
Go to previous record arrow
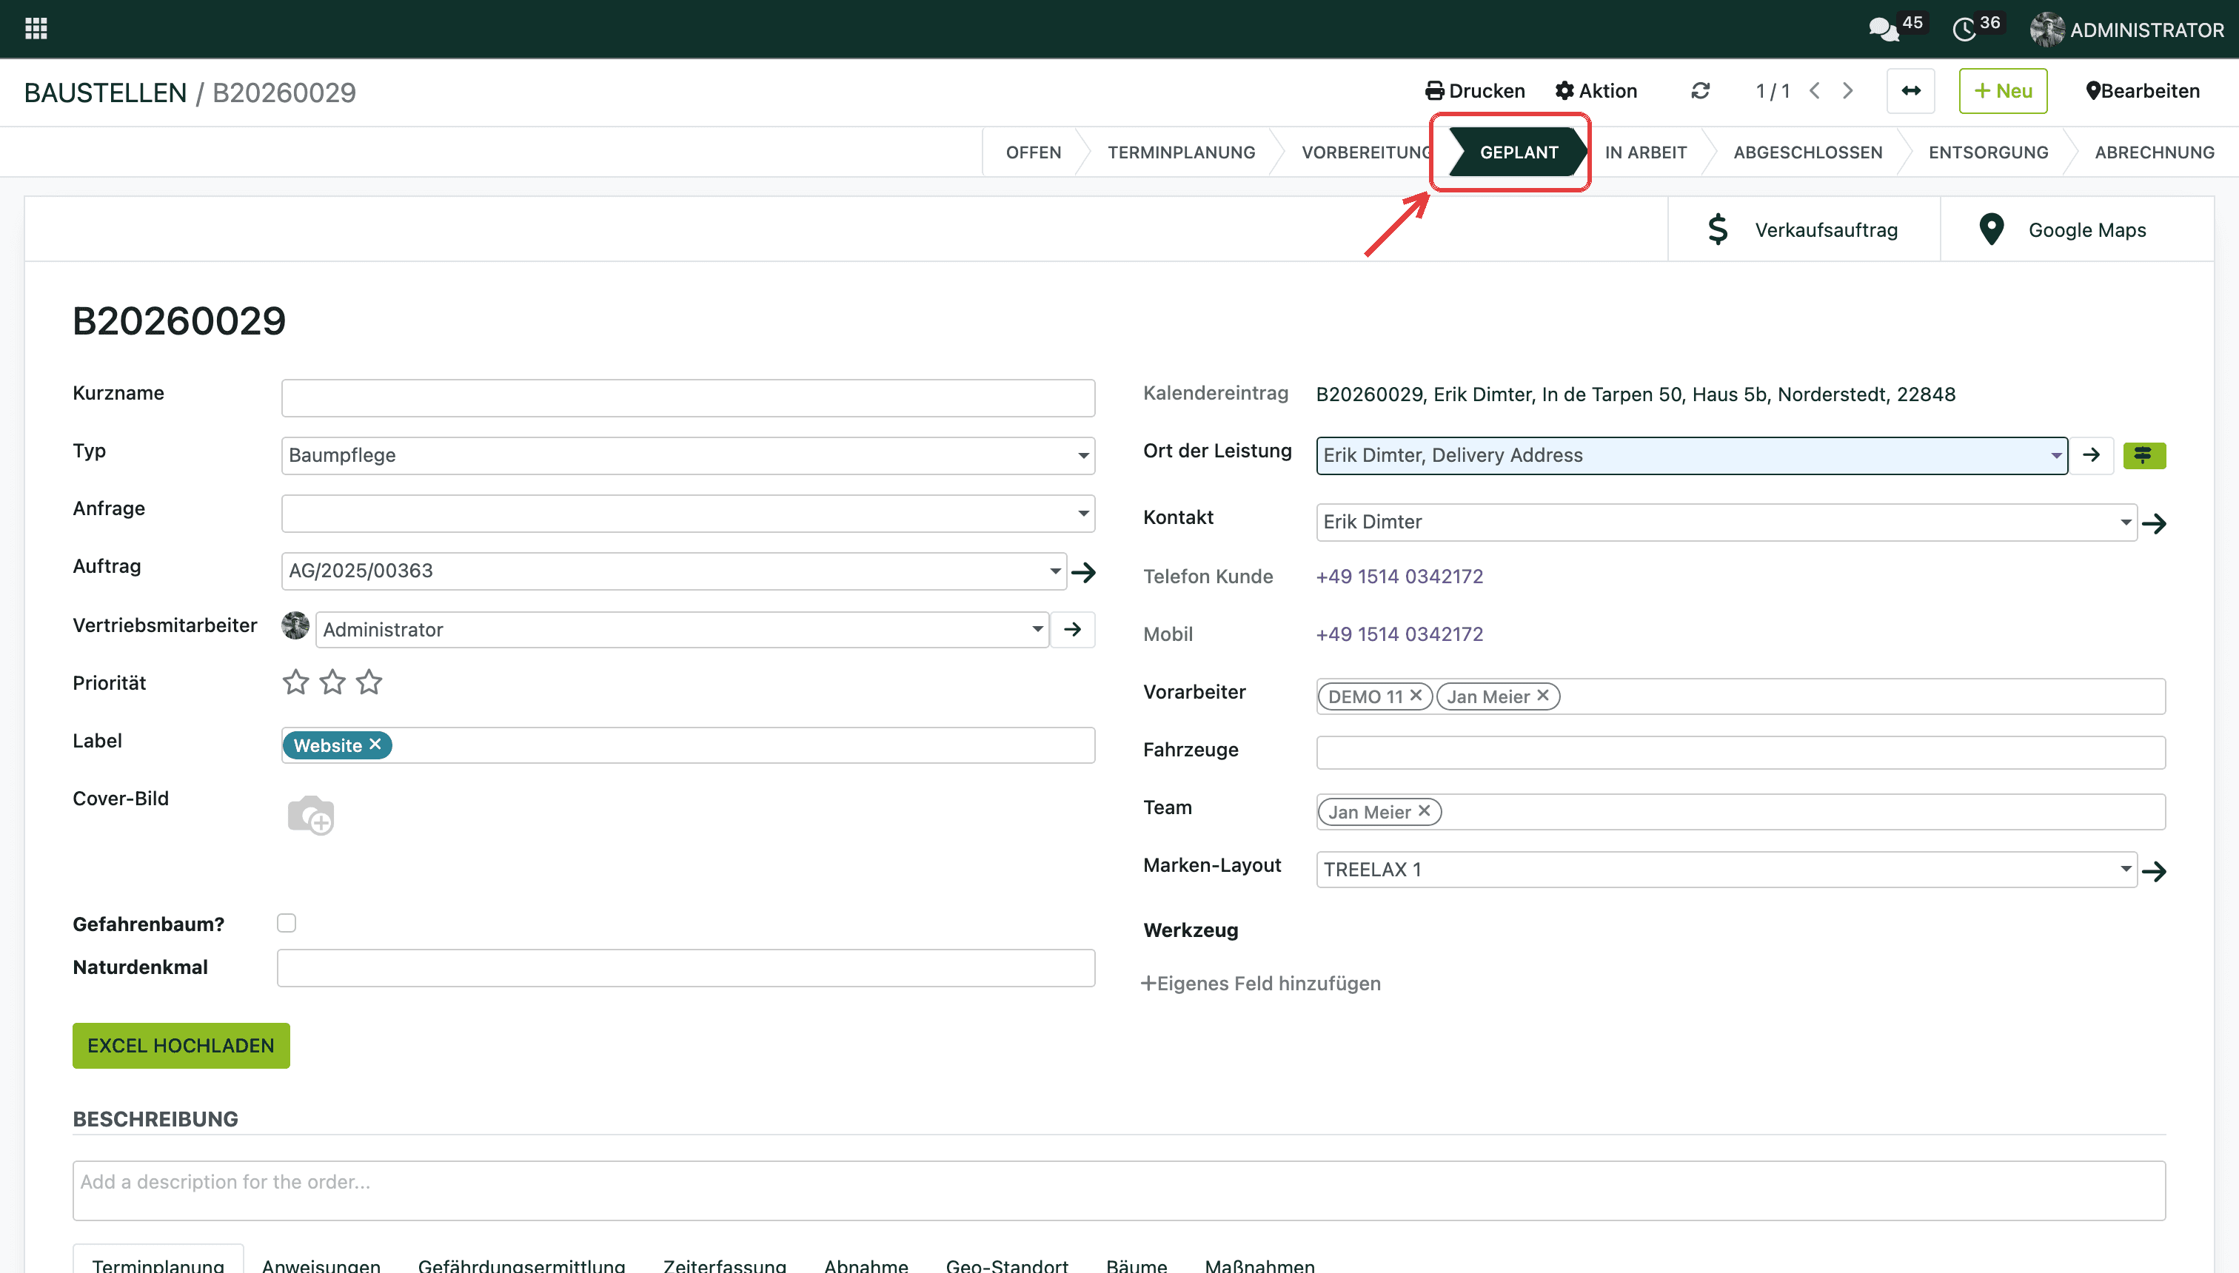tap(1815, 91)
